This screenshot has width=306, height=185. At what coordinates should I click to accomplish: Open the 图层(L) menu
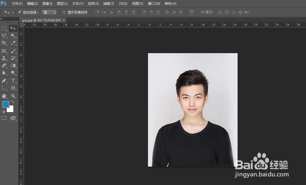62,3
